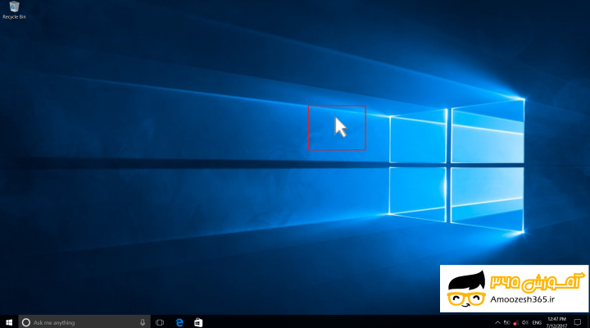Launch Microsoft Edge from taskbar

pyautogui.click(x=179, y=322)
